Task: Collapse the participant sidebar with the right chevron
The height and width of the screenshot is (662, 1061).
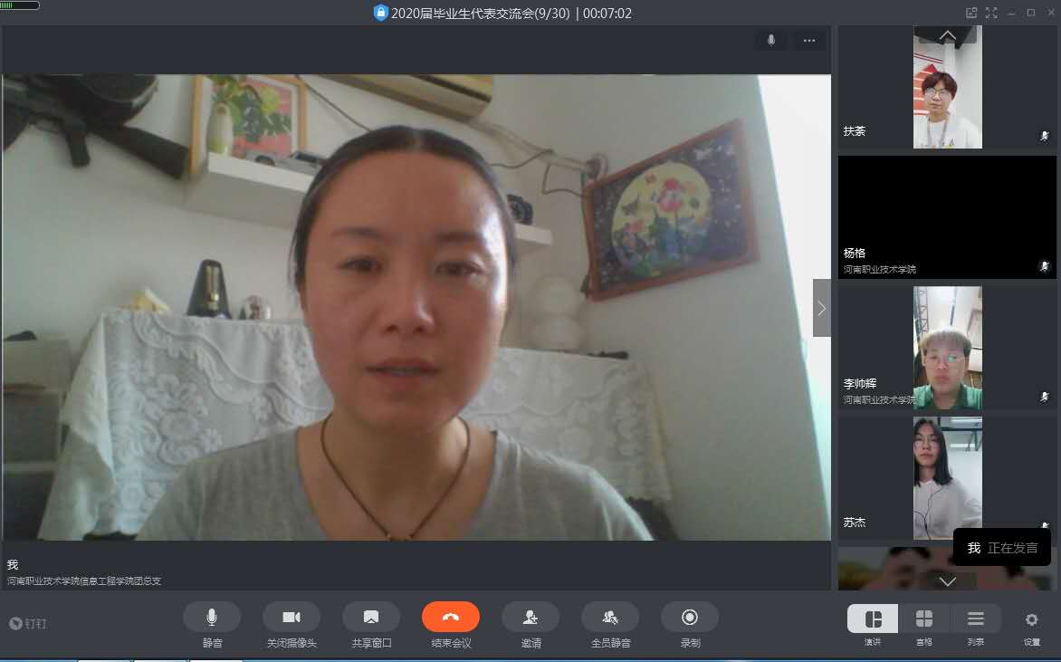Action: click(821, 308)
